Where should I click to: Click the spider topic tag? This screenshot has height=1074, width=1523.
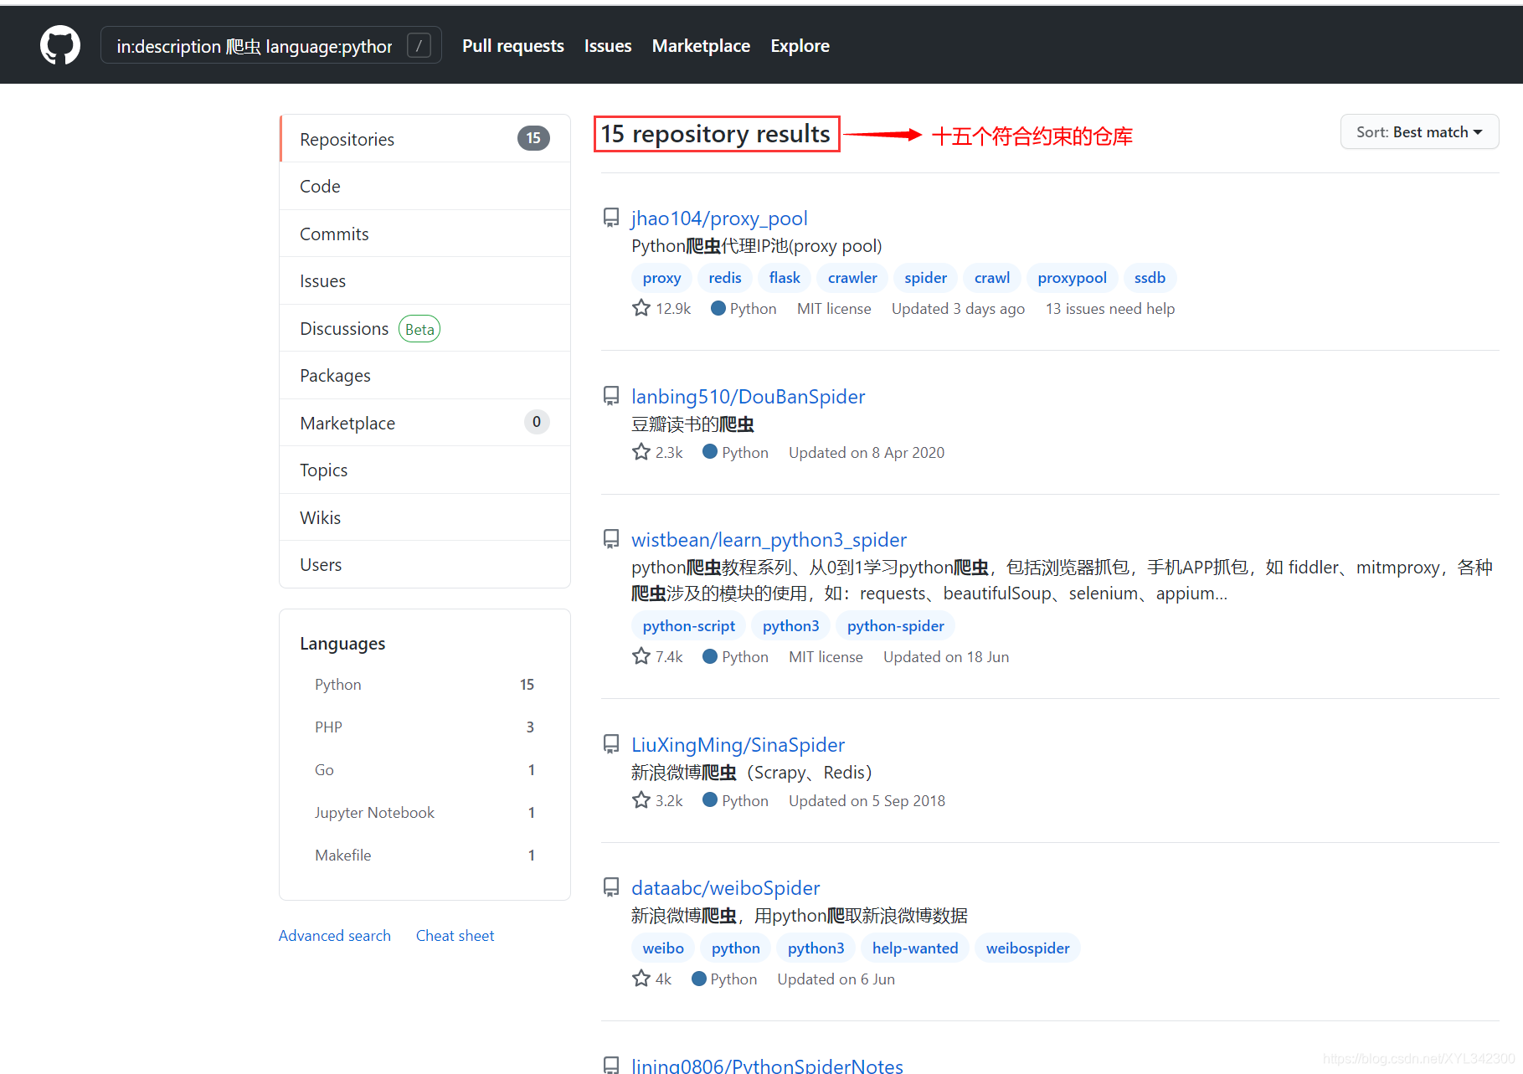click(925, 278)
